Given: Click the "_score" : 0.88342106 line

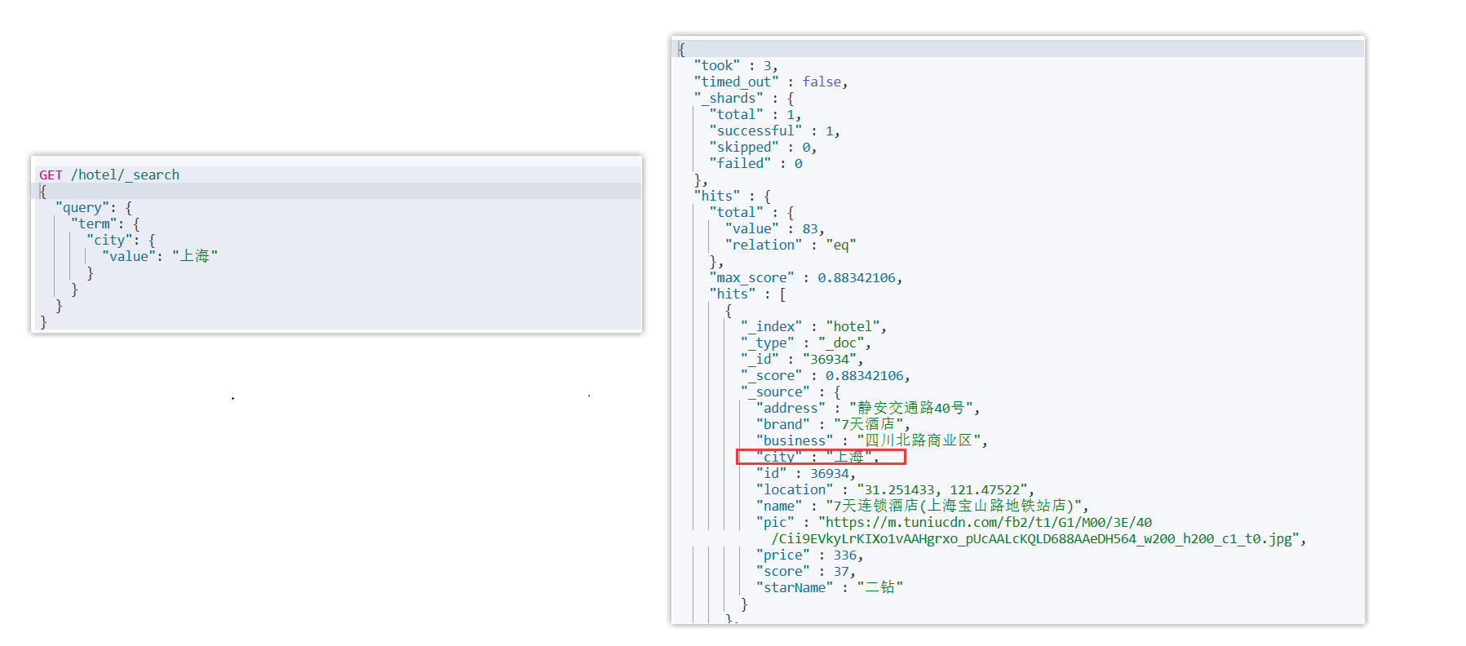Looking at the screenshot, I should tap(825, 375).
